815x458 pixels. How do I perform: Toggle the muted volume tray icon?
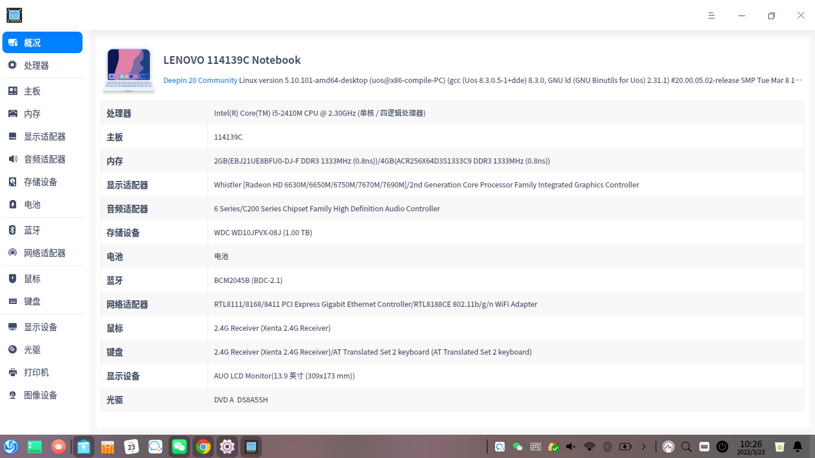click(571, 447)
